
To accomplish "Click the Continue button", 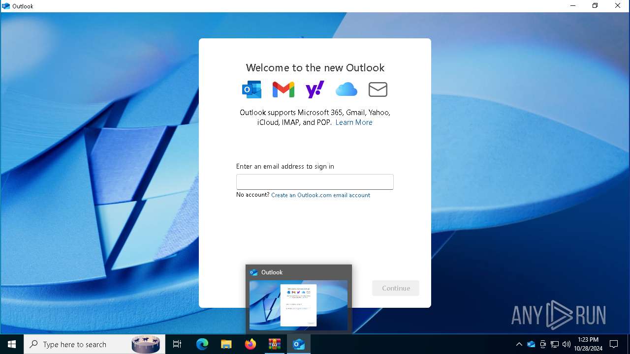I will pyautogui.click(x=396, y=288).
